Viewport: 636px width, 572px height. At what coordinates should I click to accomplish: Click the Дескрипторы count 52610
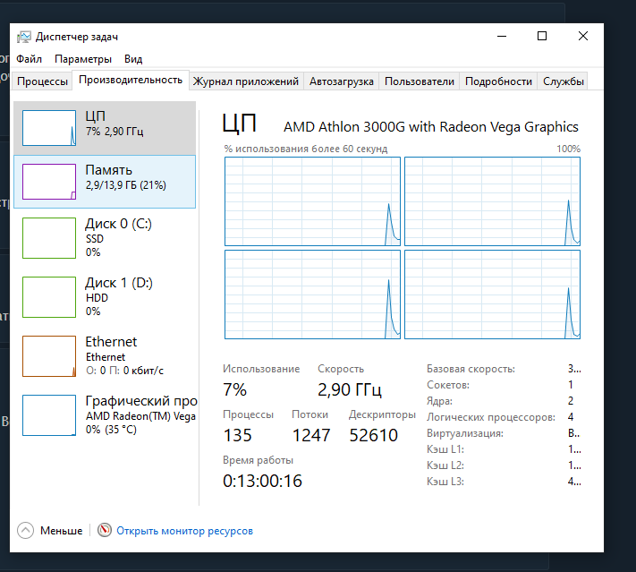[x=374, y=435]
